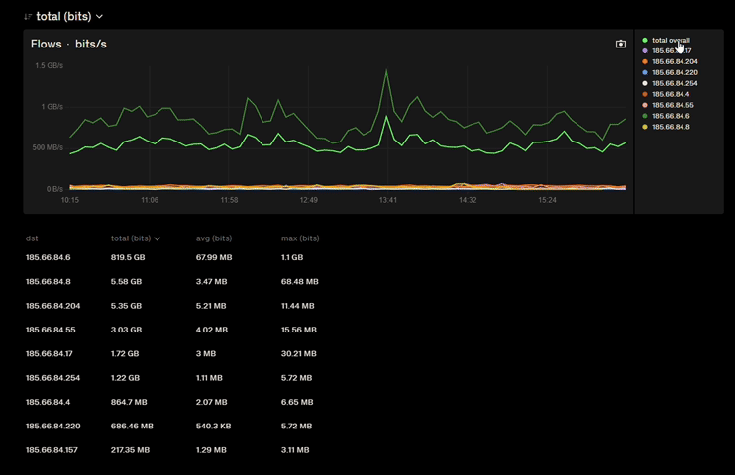Toggle 185.66.84.204 series in the legend
The image size is (735, 475).
(675, 62)
